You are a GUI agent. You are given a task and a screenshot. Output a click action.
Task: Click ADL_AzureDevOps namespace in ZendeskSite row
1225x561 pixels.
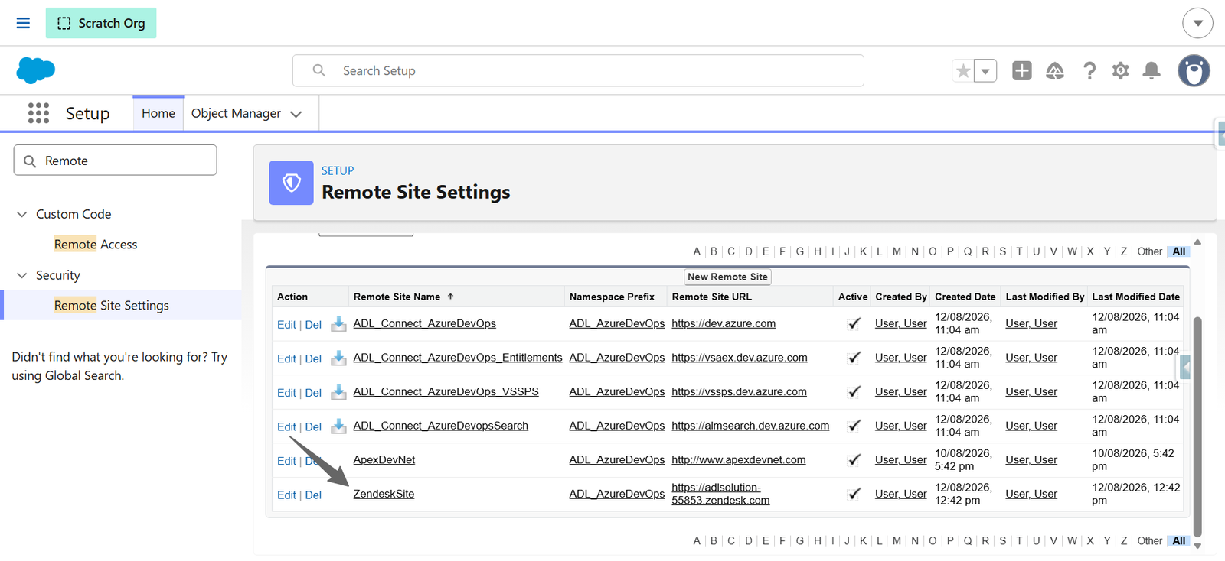pos(617,494)
